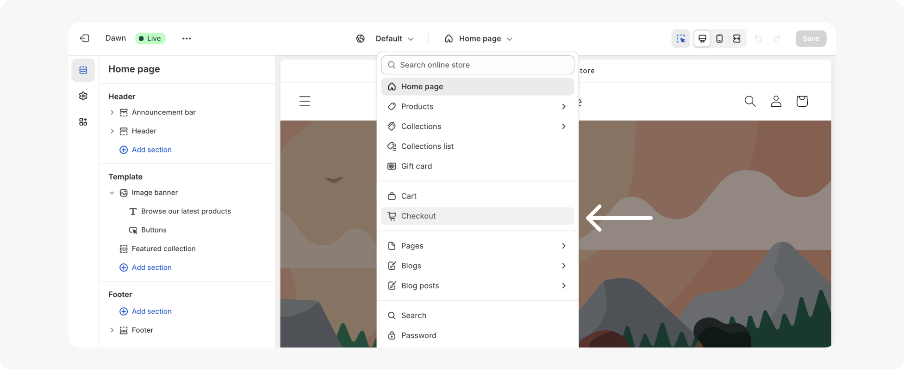The height and width of the screenshot is (370, 904).
Task: Switch to fullscreen preview icon
Action: 736,39
